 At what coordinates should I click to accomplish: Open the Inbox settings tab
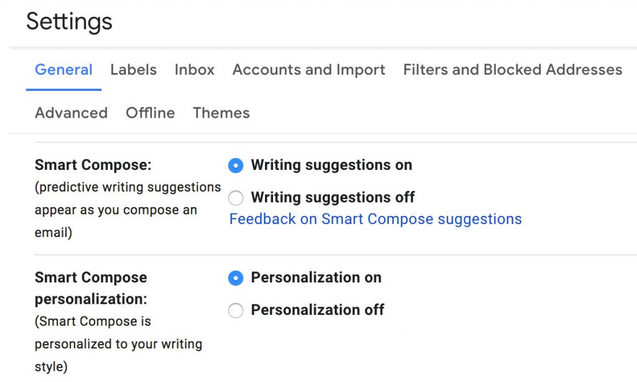194,70
